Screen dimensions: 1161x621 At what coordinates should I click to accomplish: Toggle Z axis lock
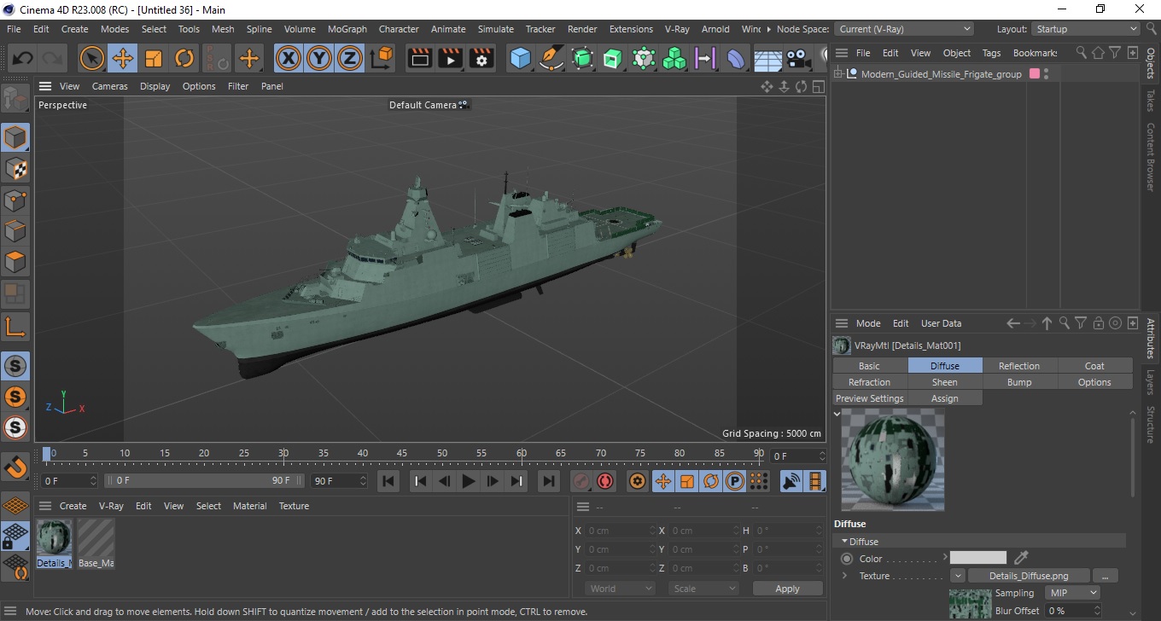point(350,59)
